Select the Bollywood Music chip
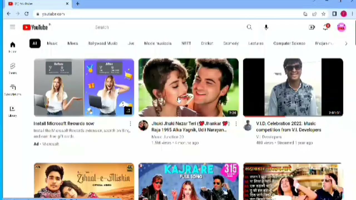Screen dimensions: 356x200 tap(103, 43)
